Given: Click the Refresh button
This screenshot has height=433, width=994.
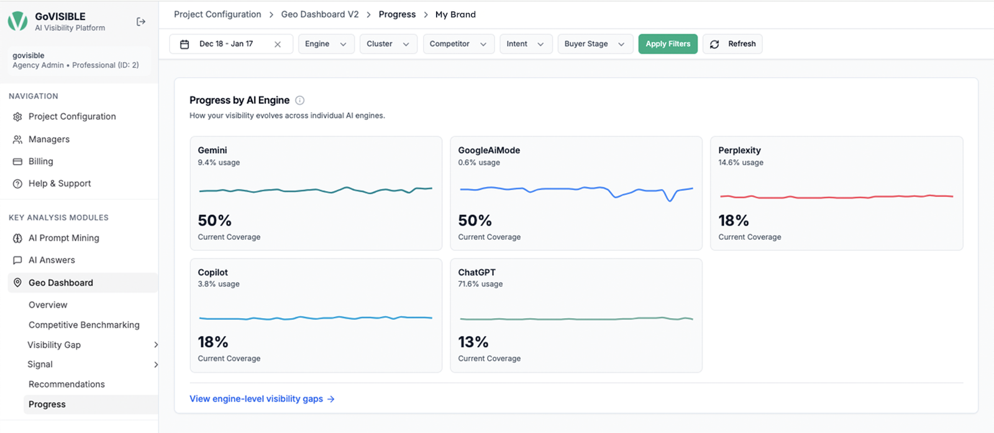Looking at the screenshot, I should (732, 44).
